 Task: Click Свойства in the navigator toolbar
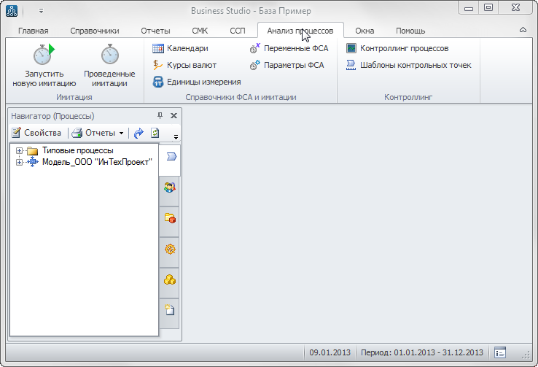pyautogui.click(x=36, y=133)
